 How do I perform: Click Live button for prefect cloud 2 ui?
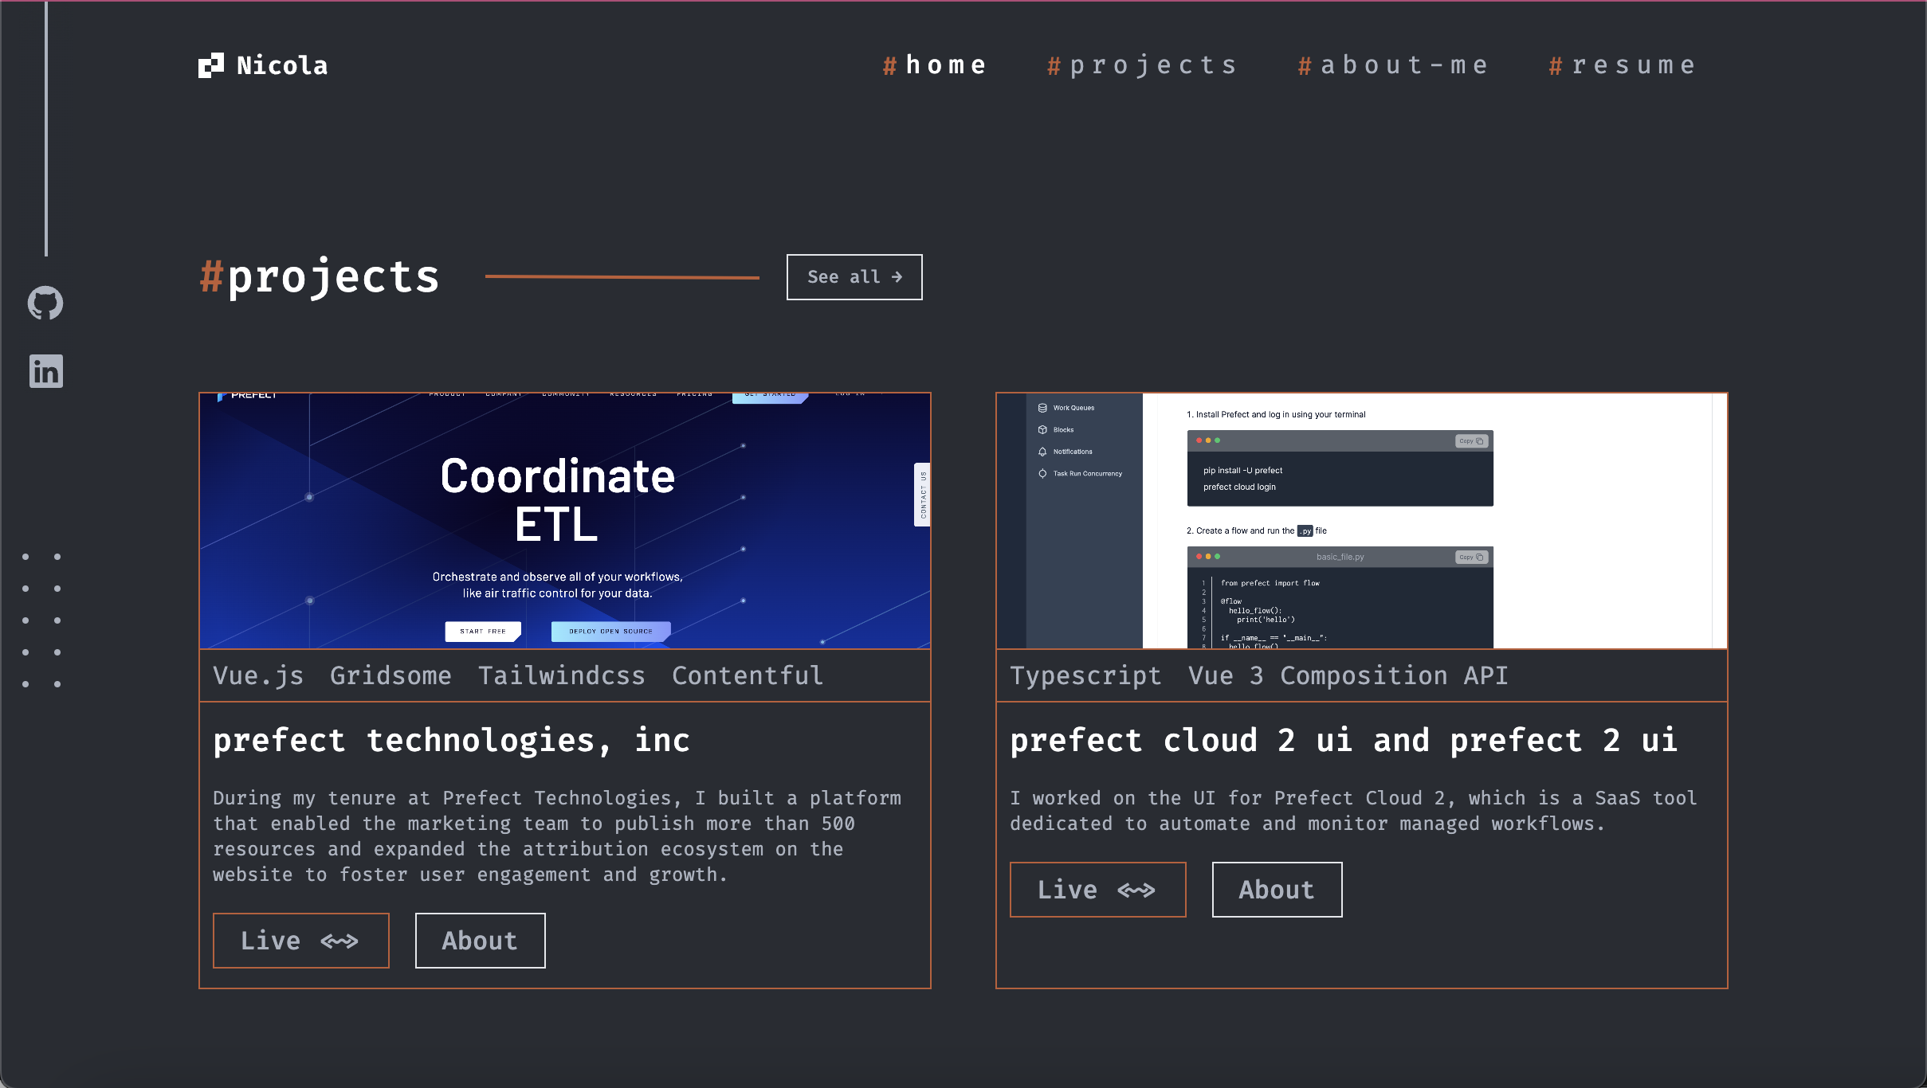(1098, 890)
